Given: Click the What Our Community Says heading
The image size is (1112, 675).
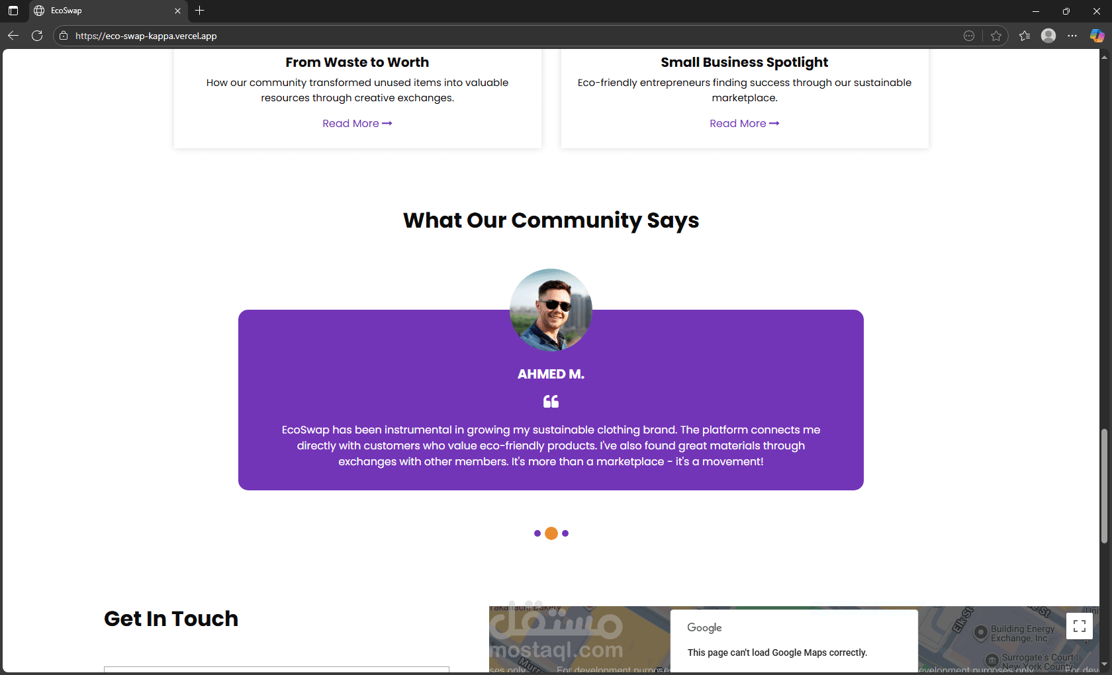Looking at the screenshot, I should tap(551, 220).
